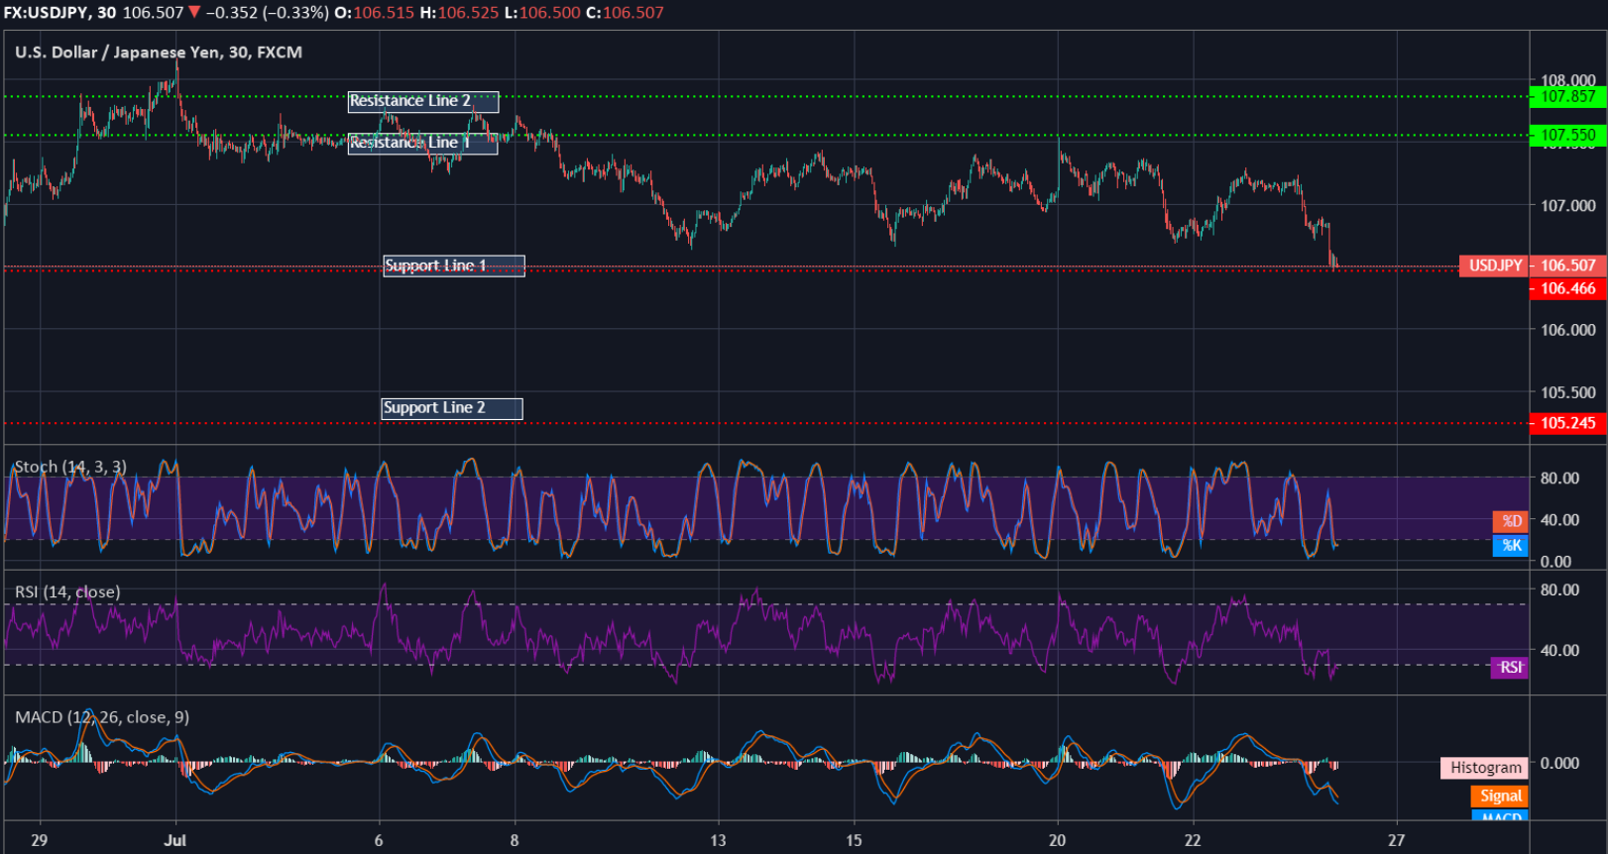
Task: Click the purple RSI legend tag
Action: 1510,668
